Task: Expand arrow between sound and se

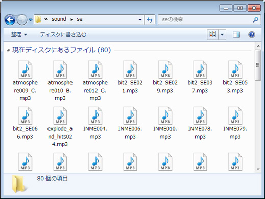Action: click(71, 20)
